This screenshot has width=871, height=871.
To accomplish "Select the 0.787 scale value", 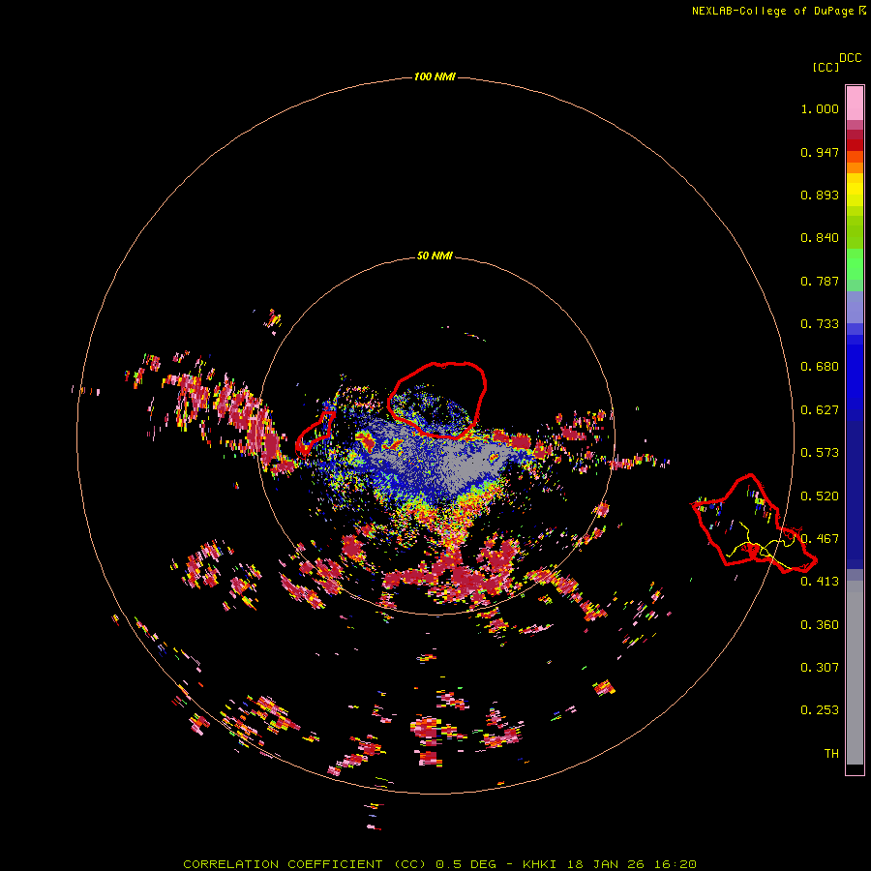I will (x=820, y=281).
